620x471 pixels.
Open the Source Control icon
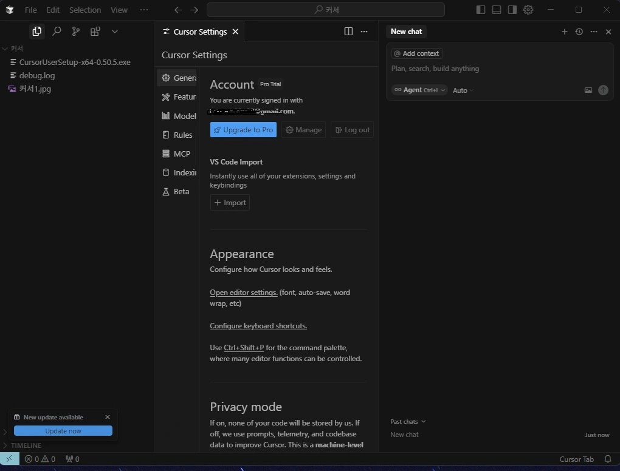[x=75, y=31]
